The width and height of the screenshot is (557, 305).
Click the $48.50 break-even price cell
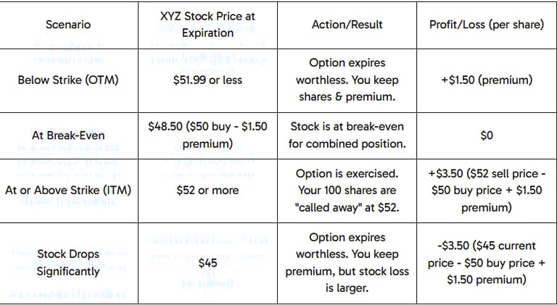click(x=207, y=135)
